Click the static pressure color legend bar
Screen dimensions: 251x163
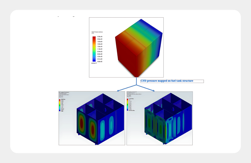94,49
